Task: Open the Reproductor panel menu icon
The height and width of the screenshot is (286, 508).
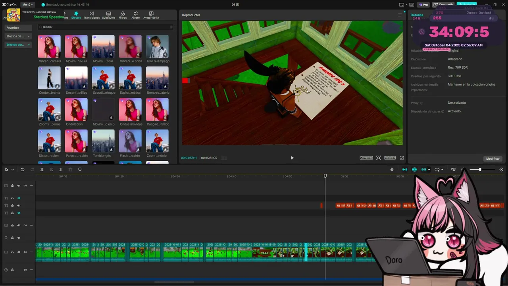Action: point(400,15)
